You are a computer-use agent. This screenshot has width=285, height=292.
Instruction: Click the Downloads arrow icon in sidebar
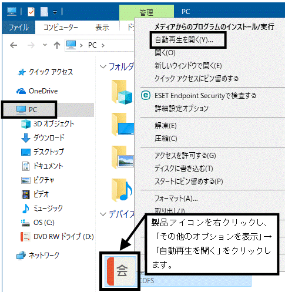click(x=25, y=138)
